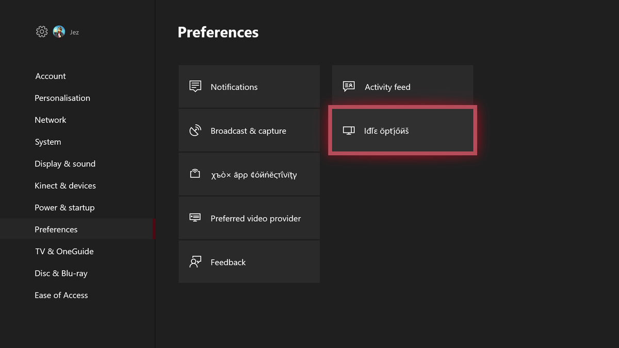
Task: Open the Feedback options tile
Action: click(249, 261)
